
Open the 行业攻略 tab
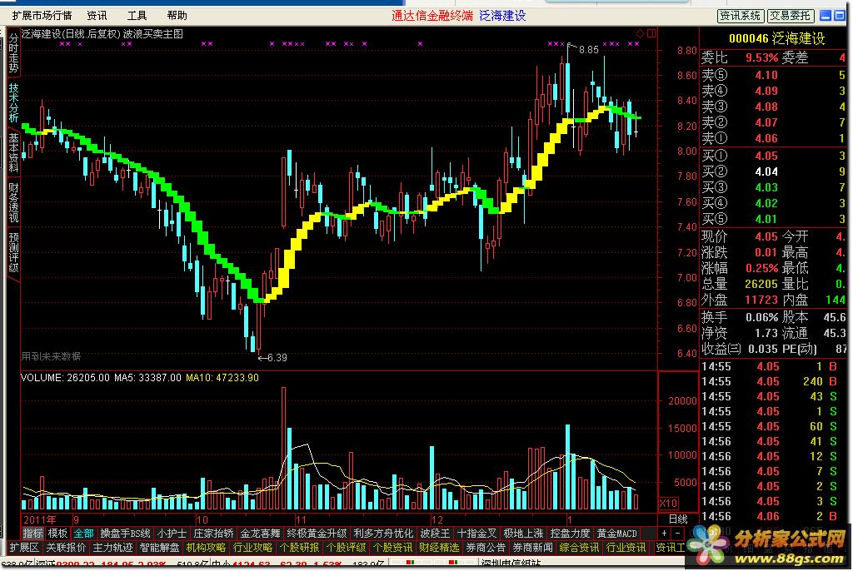tap(252, 548)
